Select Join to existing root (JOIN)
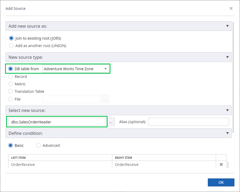The width and height of the screenshot is (240, 192). coord(11,38)
